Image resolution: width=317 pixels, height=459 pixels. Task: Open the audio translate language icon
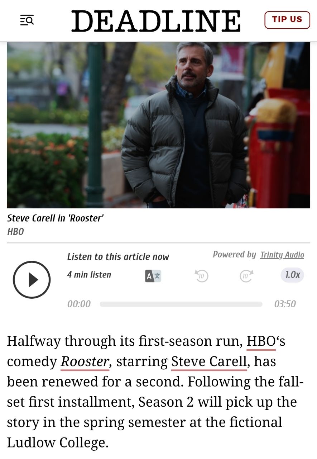[153, 276]
